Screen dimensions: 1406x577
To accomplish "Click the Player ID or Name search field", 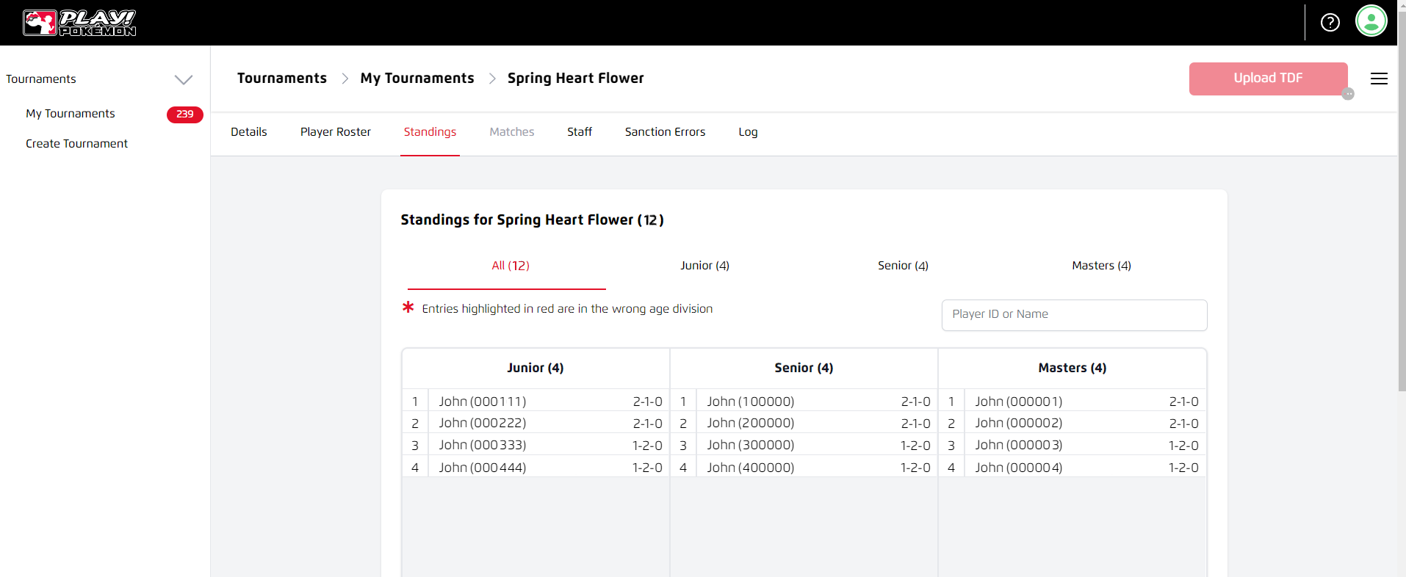I will [x=1073, y=315].
